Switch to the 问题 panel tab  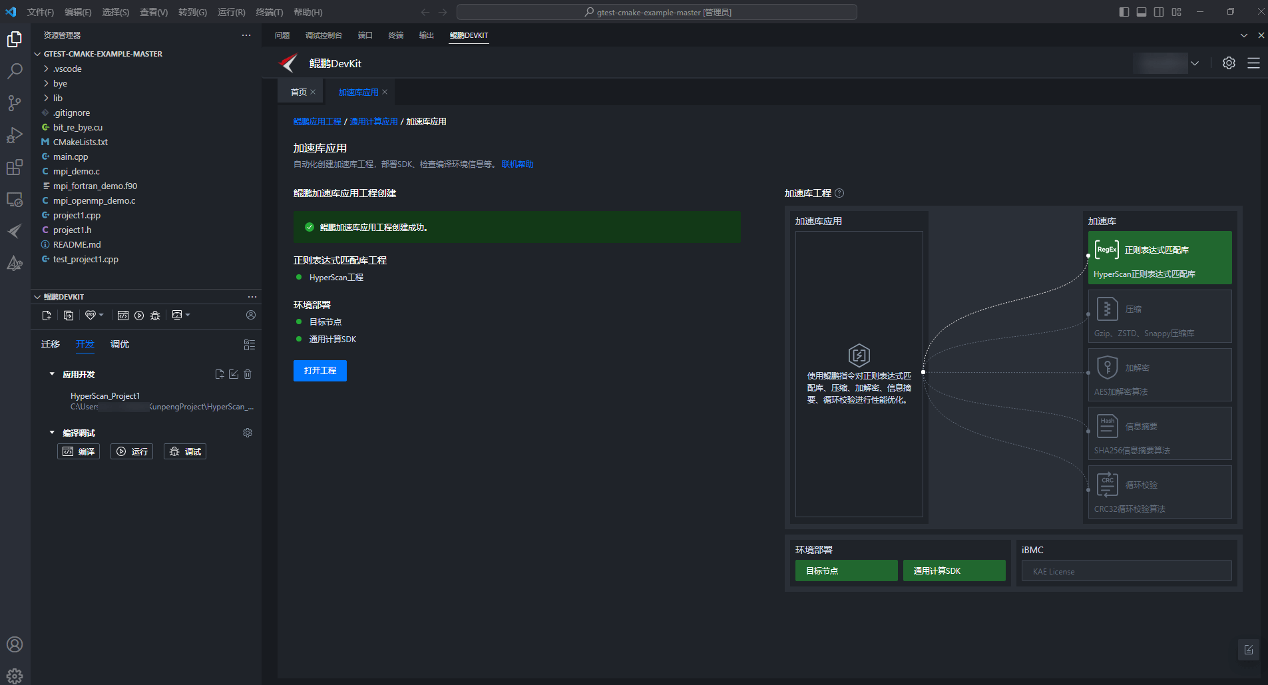coord(282,35)
